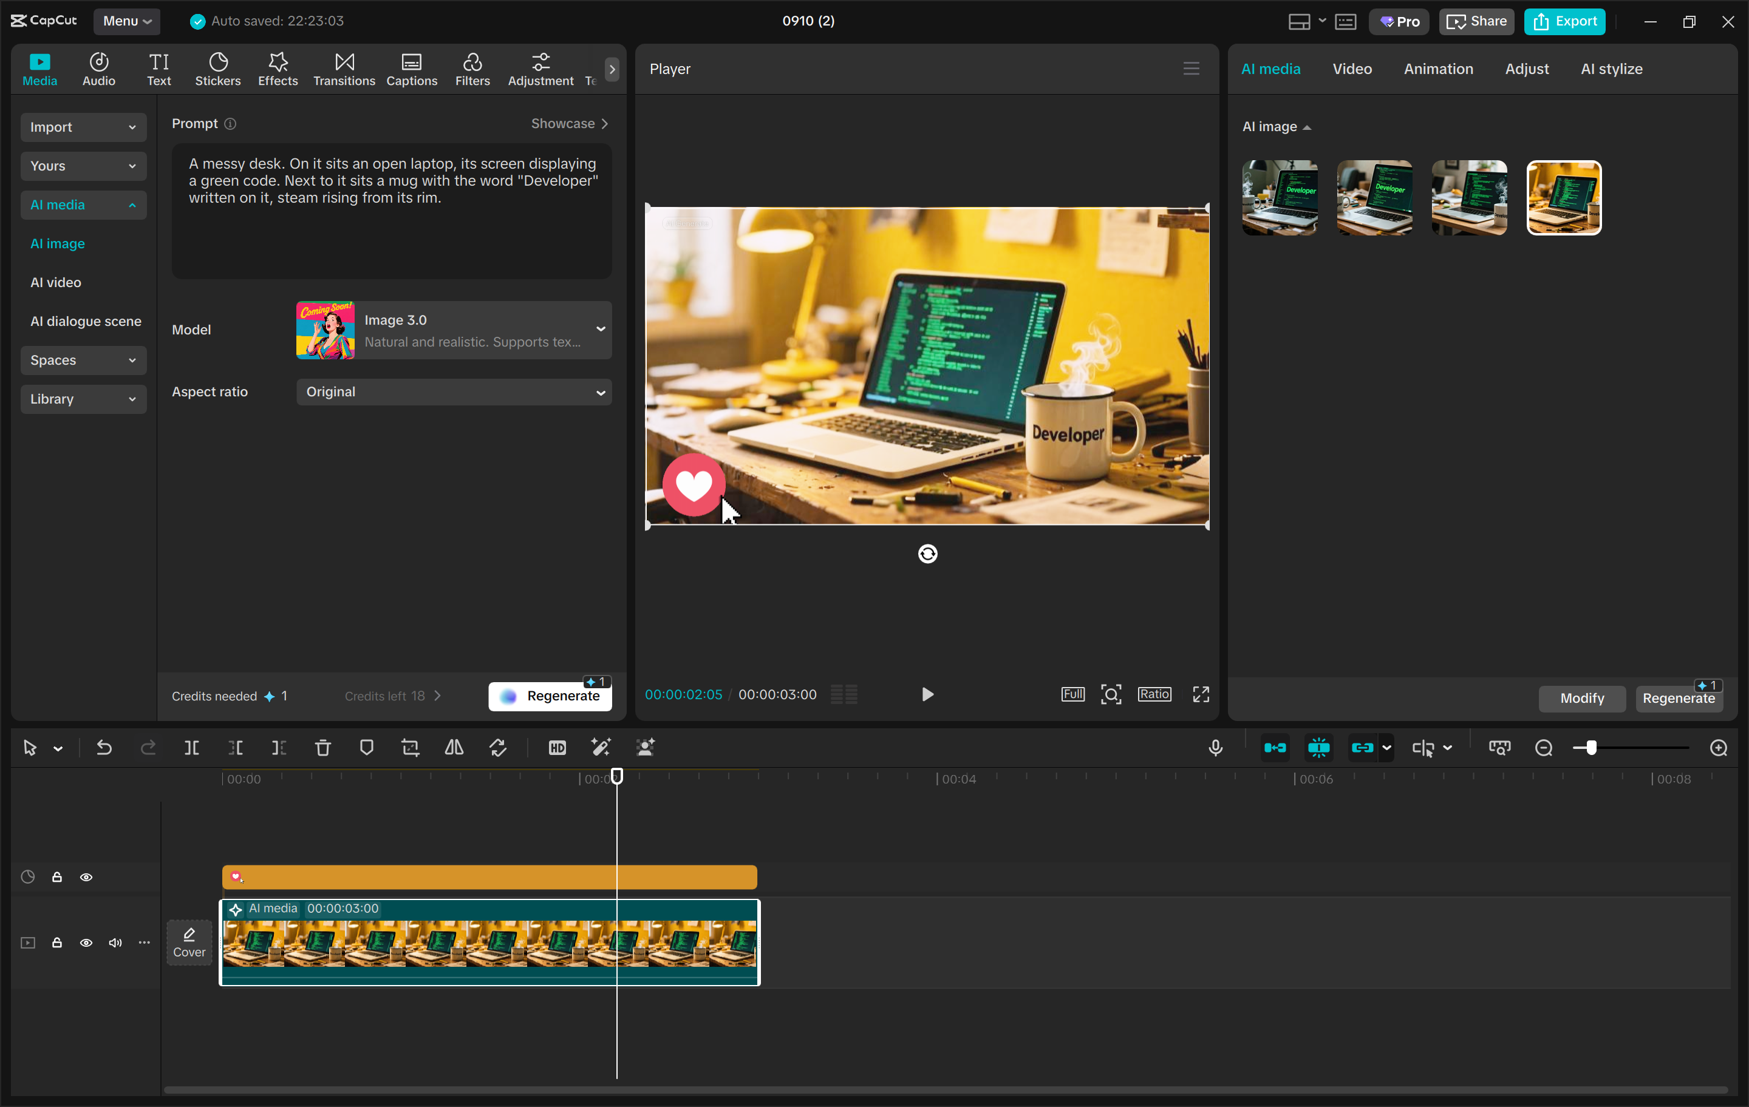Add a marker with the shield icon
Screen dimensions: 1749x1107
(367, 748)
